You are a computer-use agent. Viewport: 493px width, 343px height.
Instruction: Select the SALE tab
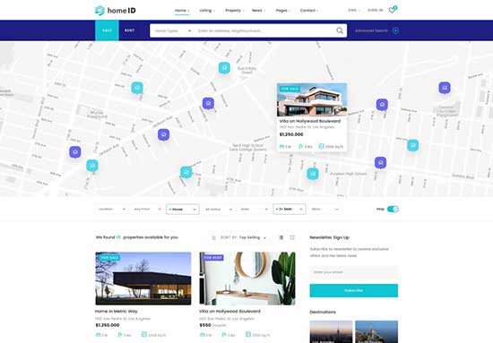click(x=107, y=30)
